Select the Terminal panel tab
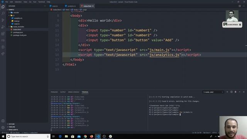 click(x=85, y=92)
